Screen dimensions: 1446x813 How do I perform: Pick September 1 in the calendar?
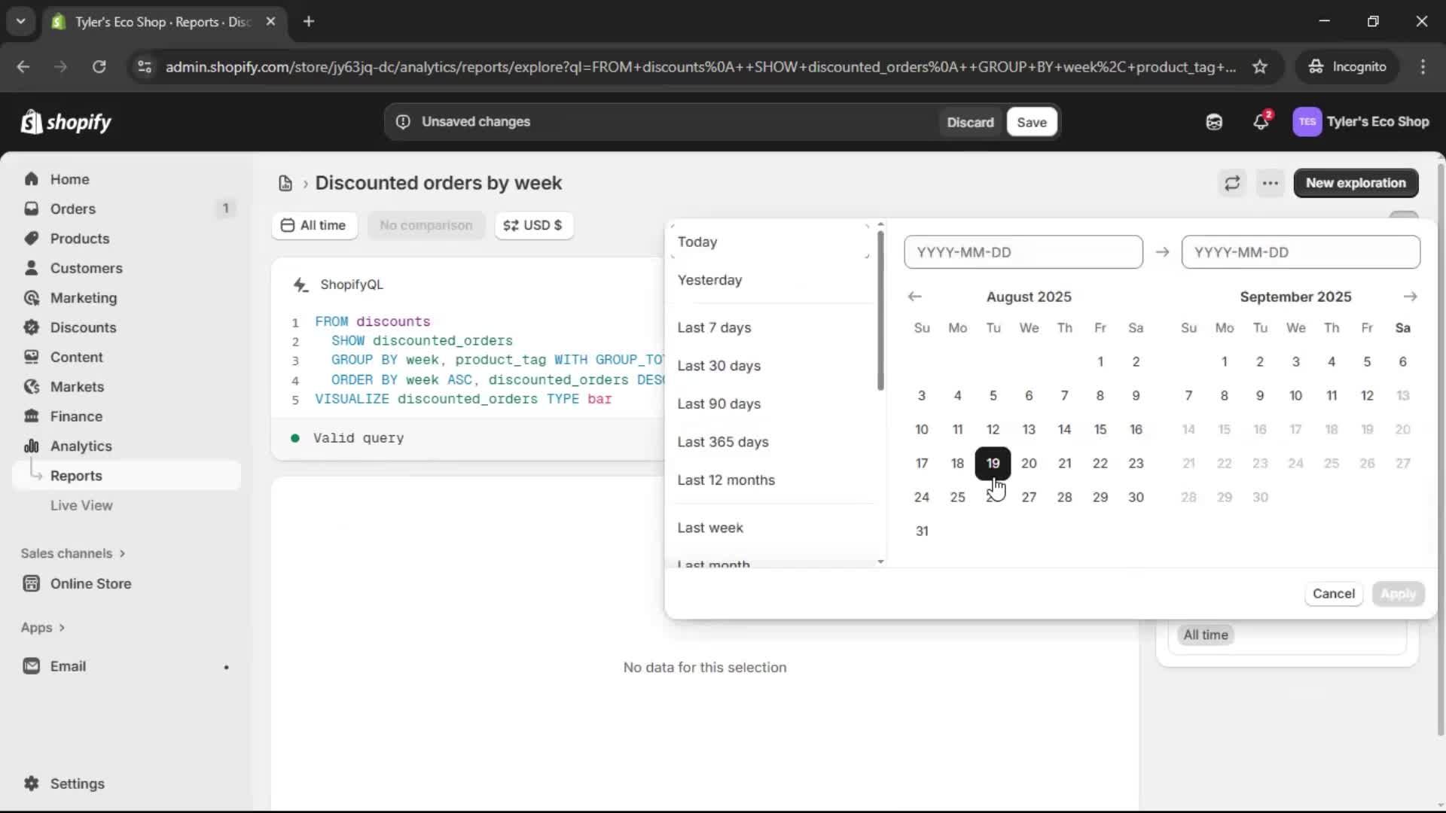(x=1225, y=362)
